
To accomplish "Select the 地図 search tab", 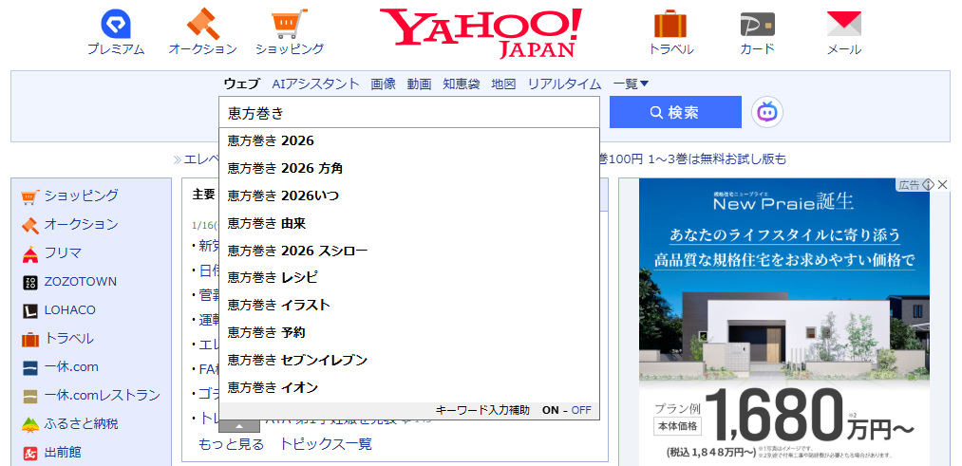I will tap(503, 84).
